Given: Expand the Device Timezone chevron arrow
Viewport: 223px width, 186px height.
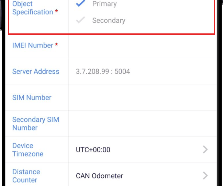Looking at the screenshot, I should pos(205,149).
